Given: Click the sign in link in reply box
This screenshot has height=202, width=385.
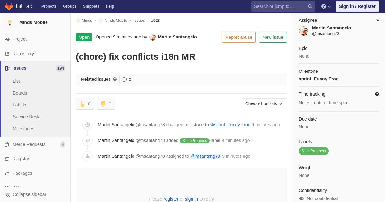Looking at the screenshot, I should click(192, 199).
